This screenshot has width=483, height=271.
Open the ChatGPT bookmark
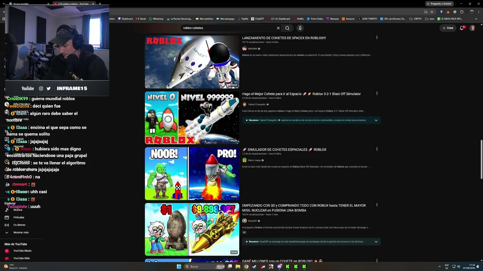tap(257, 19)
